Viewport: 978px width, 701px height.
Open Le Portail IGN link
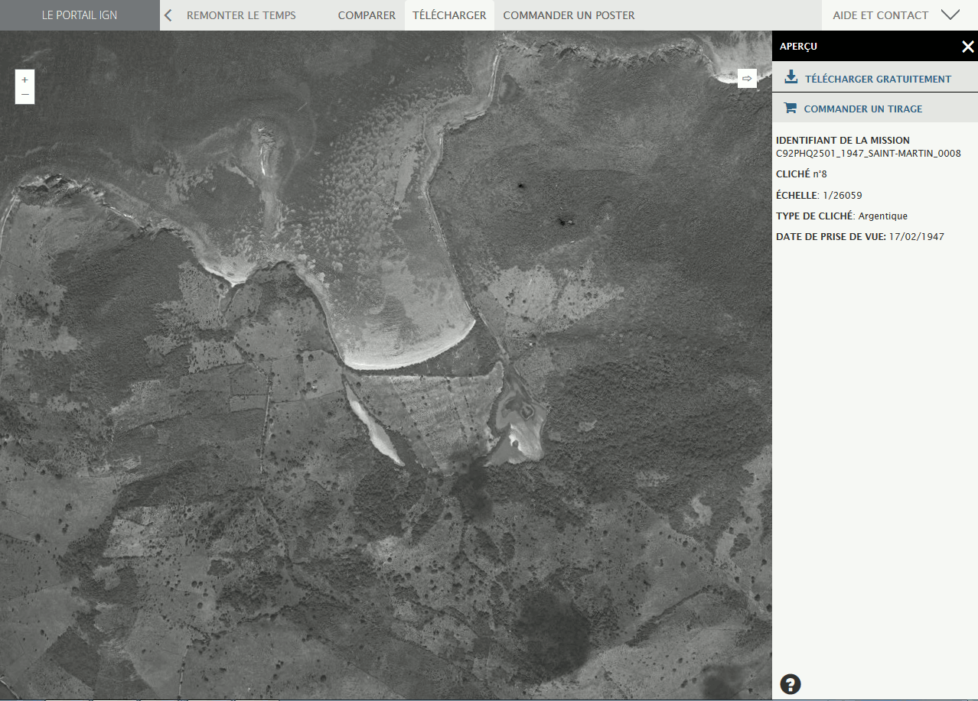coord(80,15)
